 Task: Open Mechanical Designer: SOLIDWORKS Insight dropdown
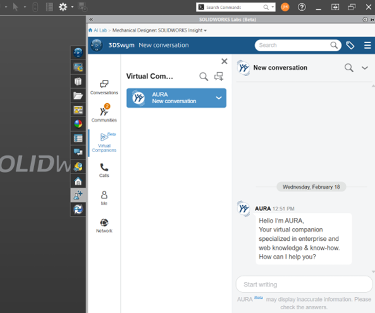[159, 30]
